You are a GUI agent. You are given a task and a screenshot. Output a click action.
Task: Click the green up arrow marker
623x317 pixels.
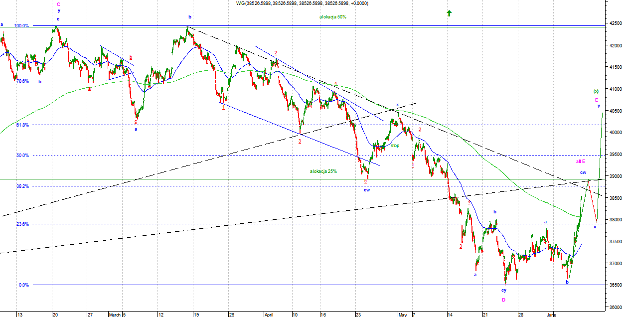pyautogui.click(x=449, y=13)
